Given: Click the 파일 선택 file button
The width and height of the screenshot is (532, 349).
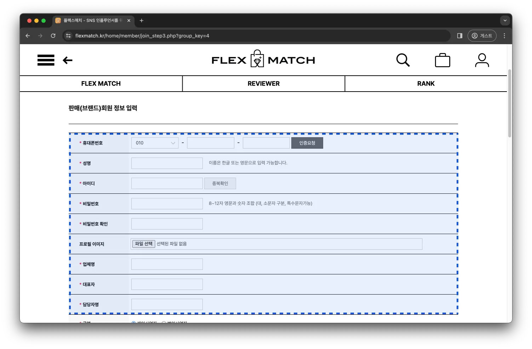Looking at the screenshot, I should point(144,244).
